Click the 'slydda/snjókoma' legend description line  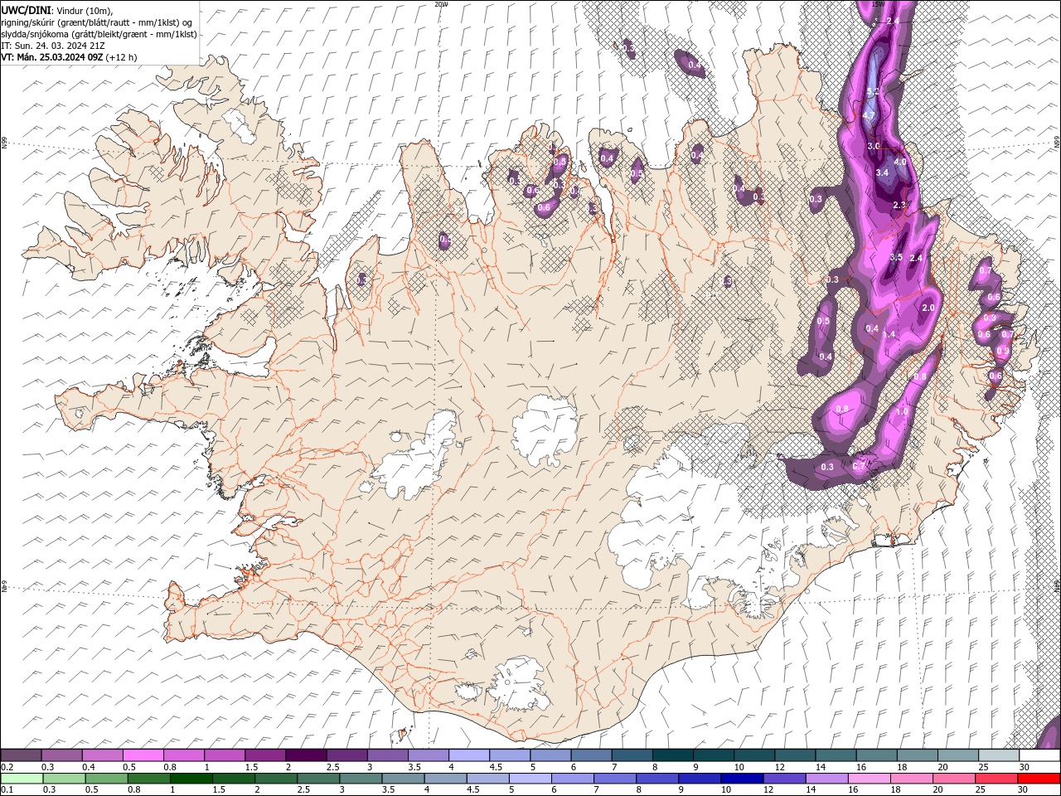(x=99, y=34)
